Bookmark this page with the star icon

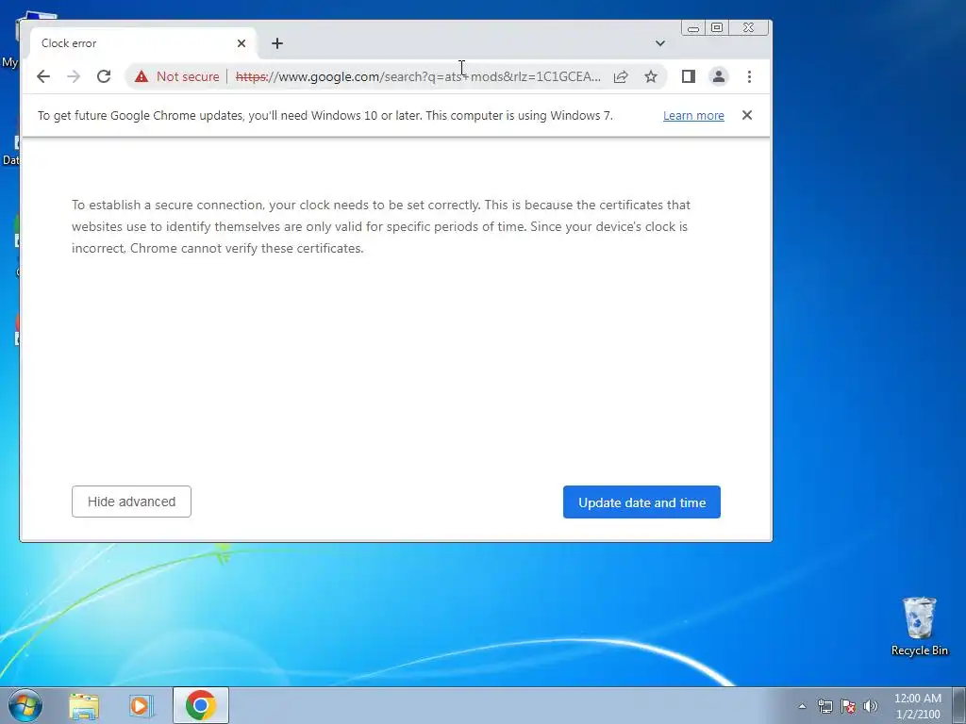651,76
